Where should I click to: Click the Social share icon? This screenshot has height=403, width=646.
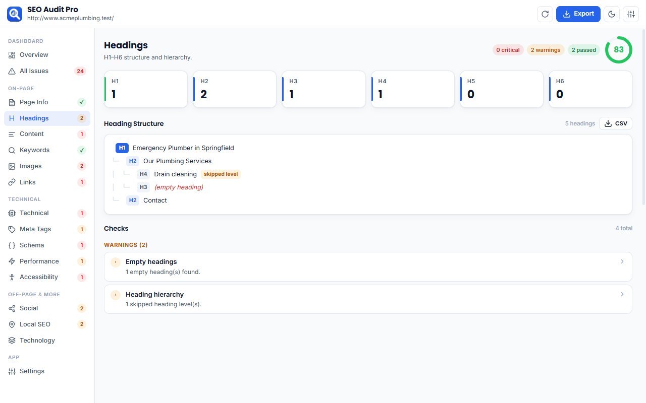coord(12,308)
